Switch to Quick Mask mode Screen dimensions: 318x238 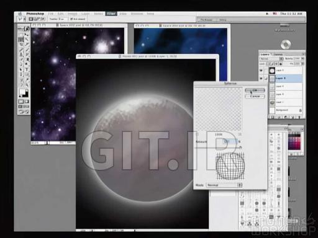point(27,102)
